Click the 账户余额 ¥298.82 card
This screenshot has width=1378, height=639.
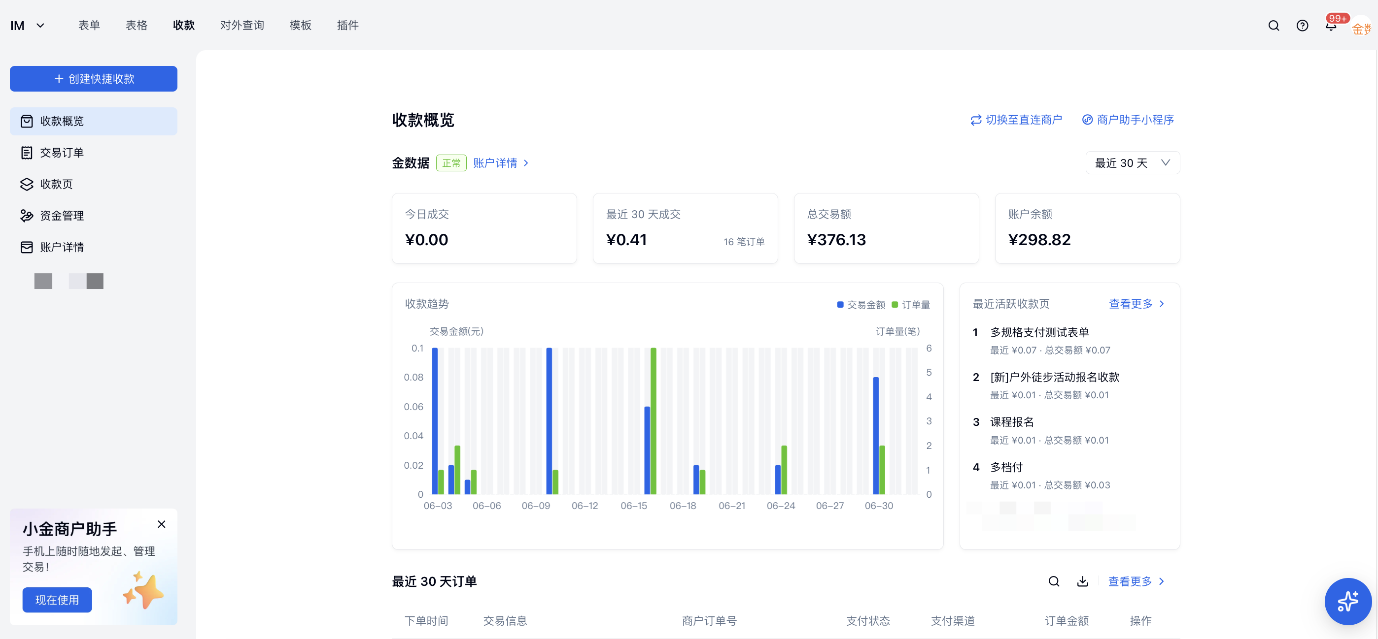point(1088,228)
